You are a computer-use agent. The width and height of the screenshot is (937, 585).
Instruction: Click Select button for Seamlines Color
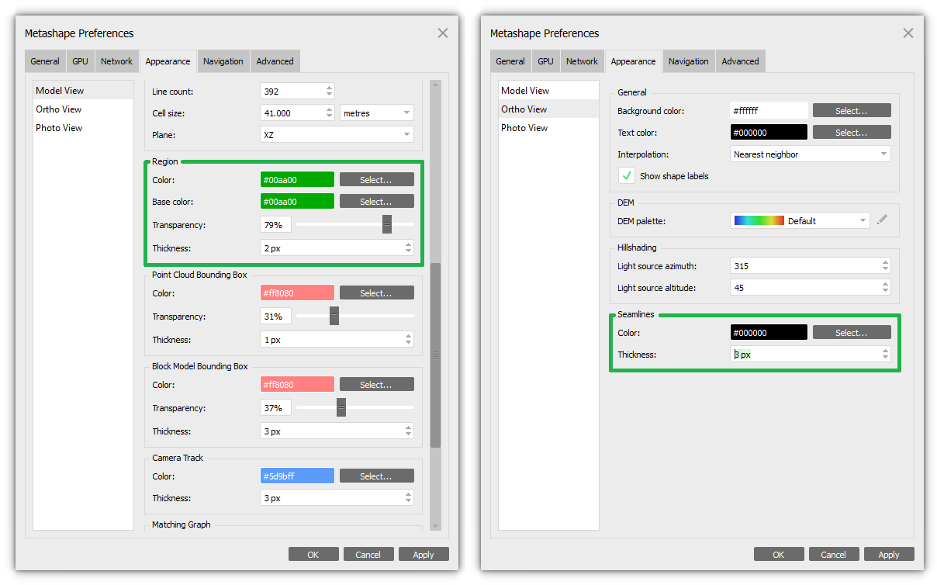(x=852, y=333)
